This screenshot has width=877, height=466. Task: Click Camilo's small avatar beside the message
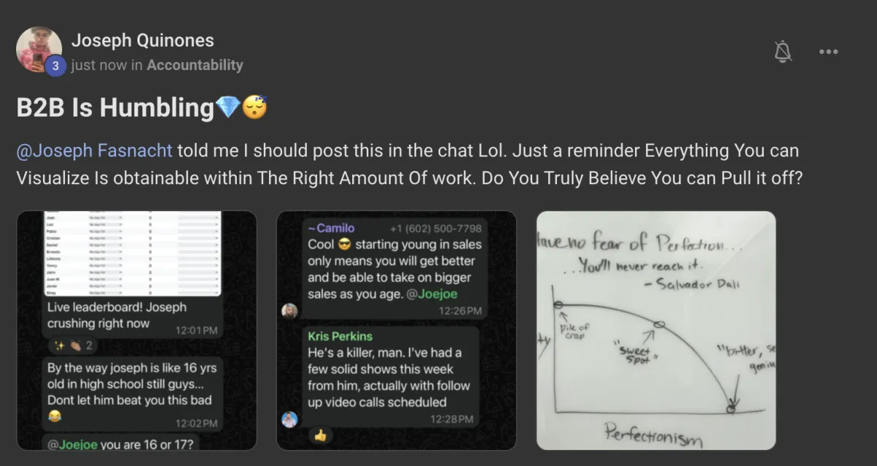289,310
